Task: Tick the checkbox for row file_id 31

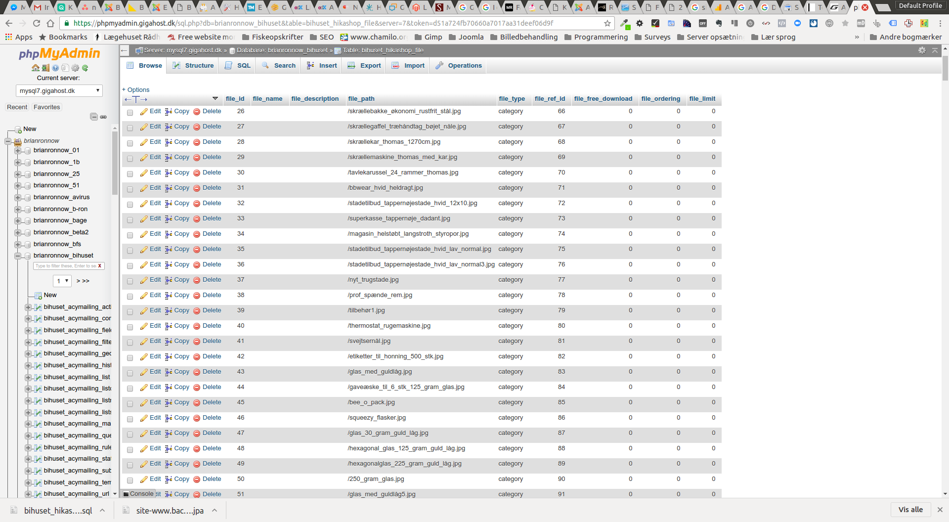Action: (x=130, y=189)
